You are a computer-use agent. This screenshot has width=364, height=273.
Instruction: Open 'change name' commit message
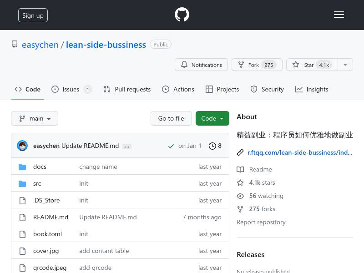click(x=98, y=167)
